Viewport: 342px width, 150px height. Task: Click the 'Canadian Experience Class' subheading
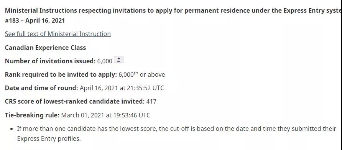tap(45, 48)
